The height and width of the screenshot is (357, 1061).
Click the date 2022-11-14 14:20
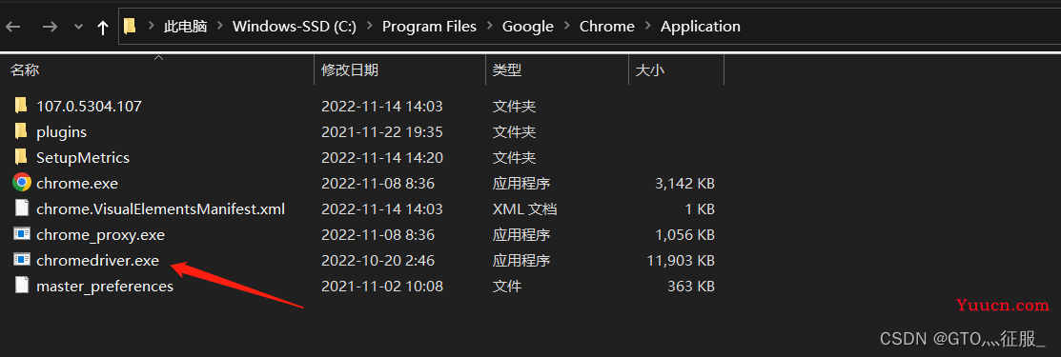(x=381, y=157)
